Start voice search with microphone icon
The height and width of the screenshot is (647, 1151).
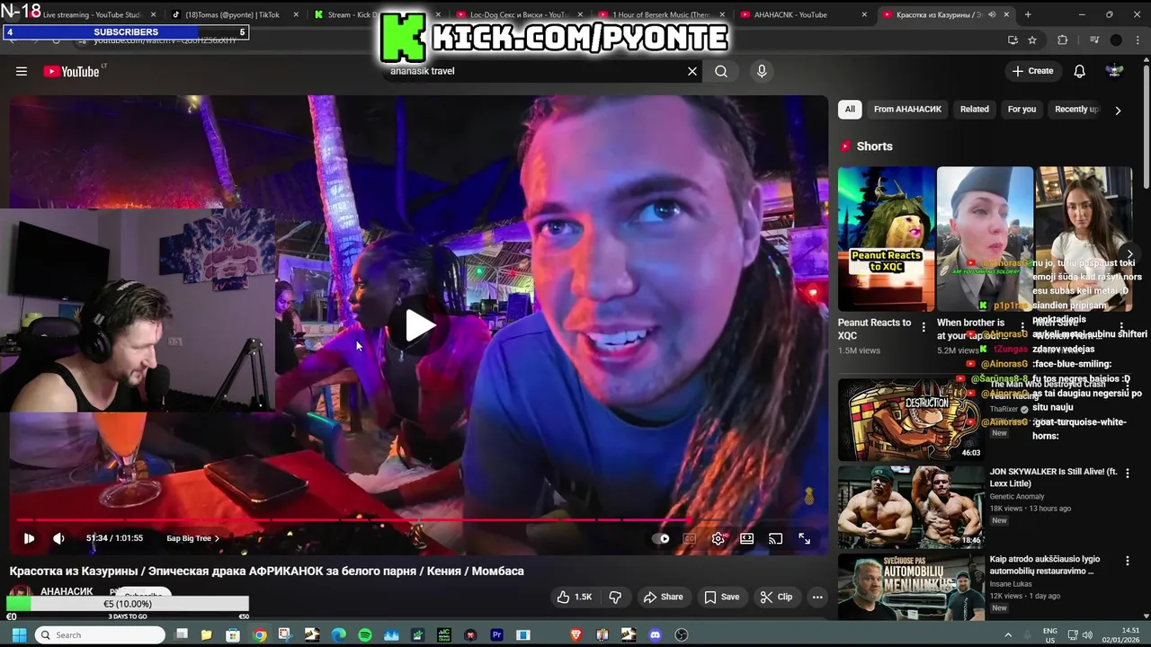tap(762, 71)
